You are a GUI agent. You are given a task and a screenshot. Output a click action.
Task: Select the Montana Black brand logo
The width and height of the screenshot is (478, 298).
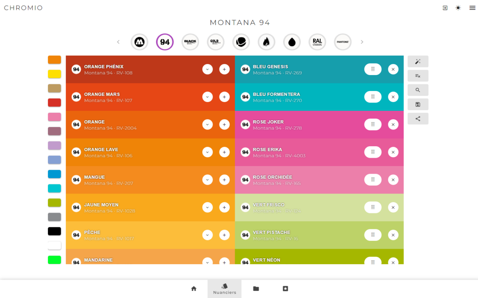(x=190, y=42)
